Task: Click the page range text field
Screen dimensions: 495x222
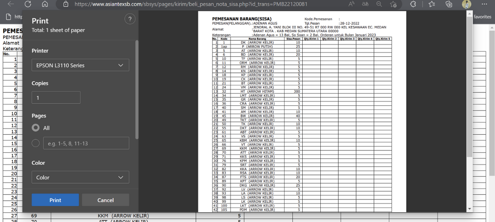Action: (x=86, y=143)
